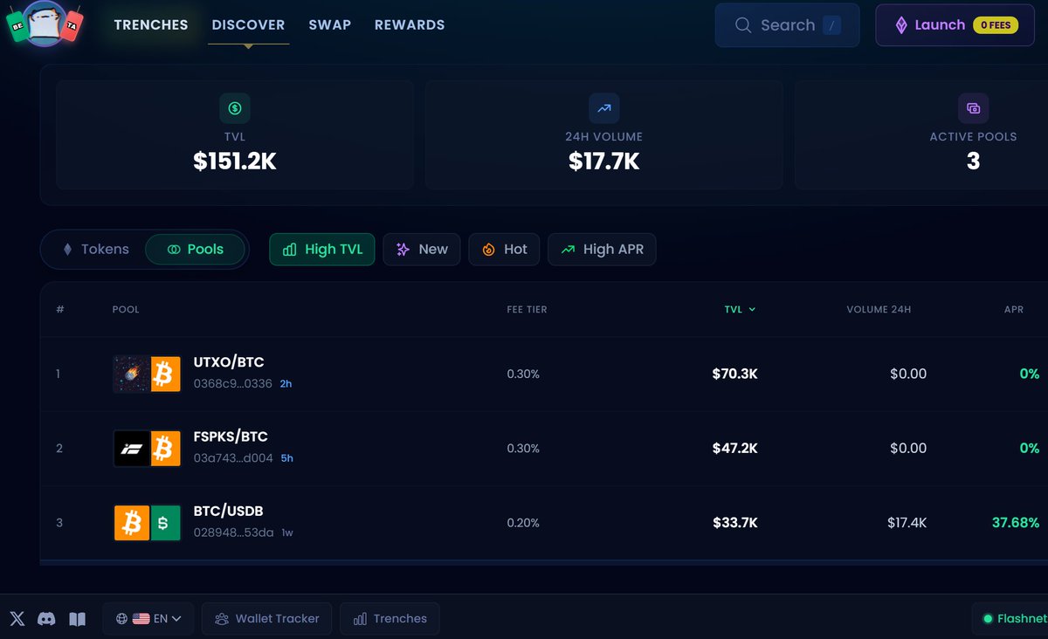The width and height of the screenshot is (1048, 639).
Task: Open the EN language dropdown
Action: point(148,619)
